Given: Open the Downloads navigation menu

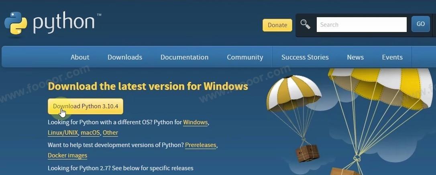Looking at the screenshot, I should coord(125,57).
